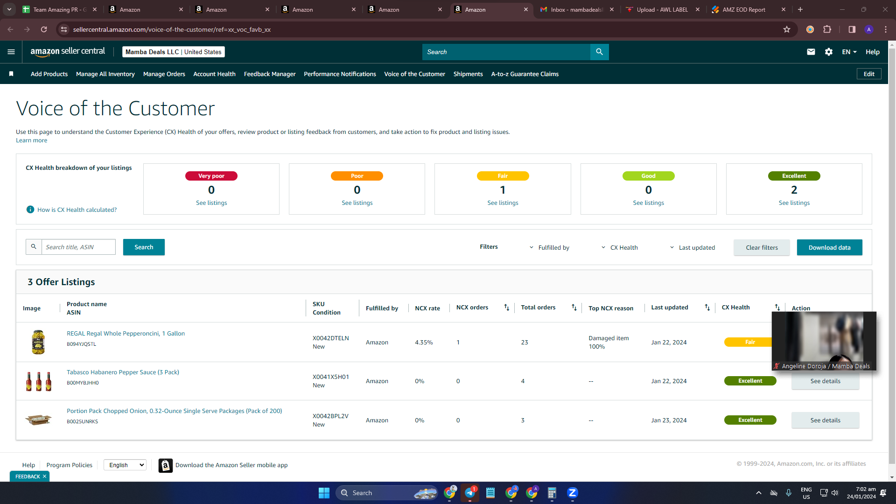
Task: Open the Windows Start menu
Action: tap(324, 493)
